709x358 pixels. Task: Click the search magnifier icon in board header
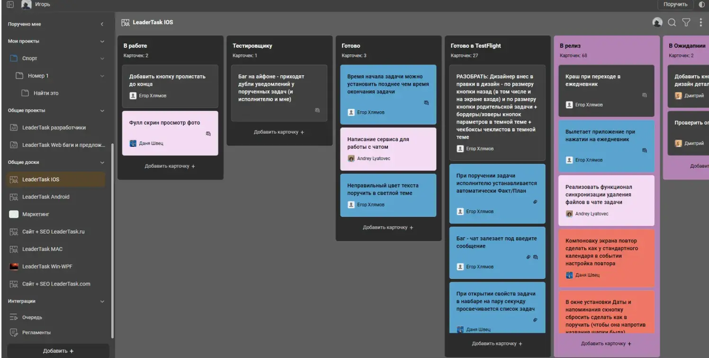tap(672, 22)
